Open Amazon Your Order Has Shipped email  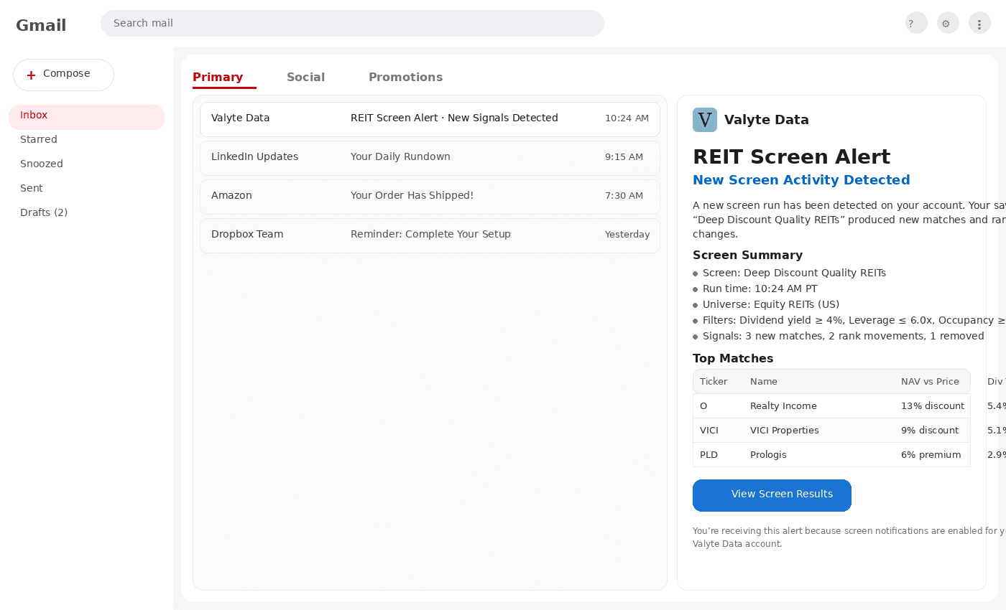click(x=430, y=197)
